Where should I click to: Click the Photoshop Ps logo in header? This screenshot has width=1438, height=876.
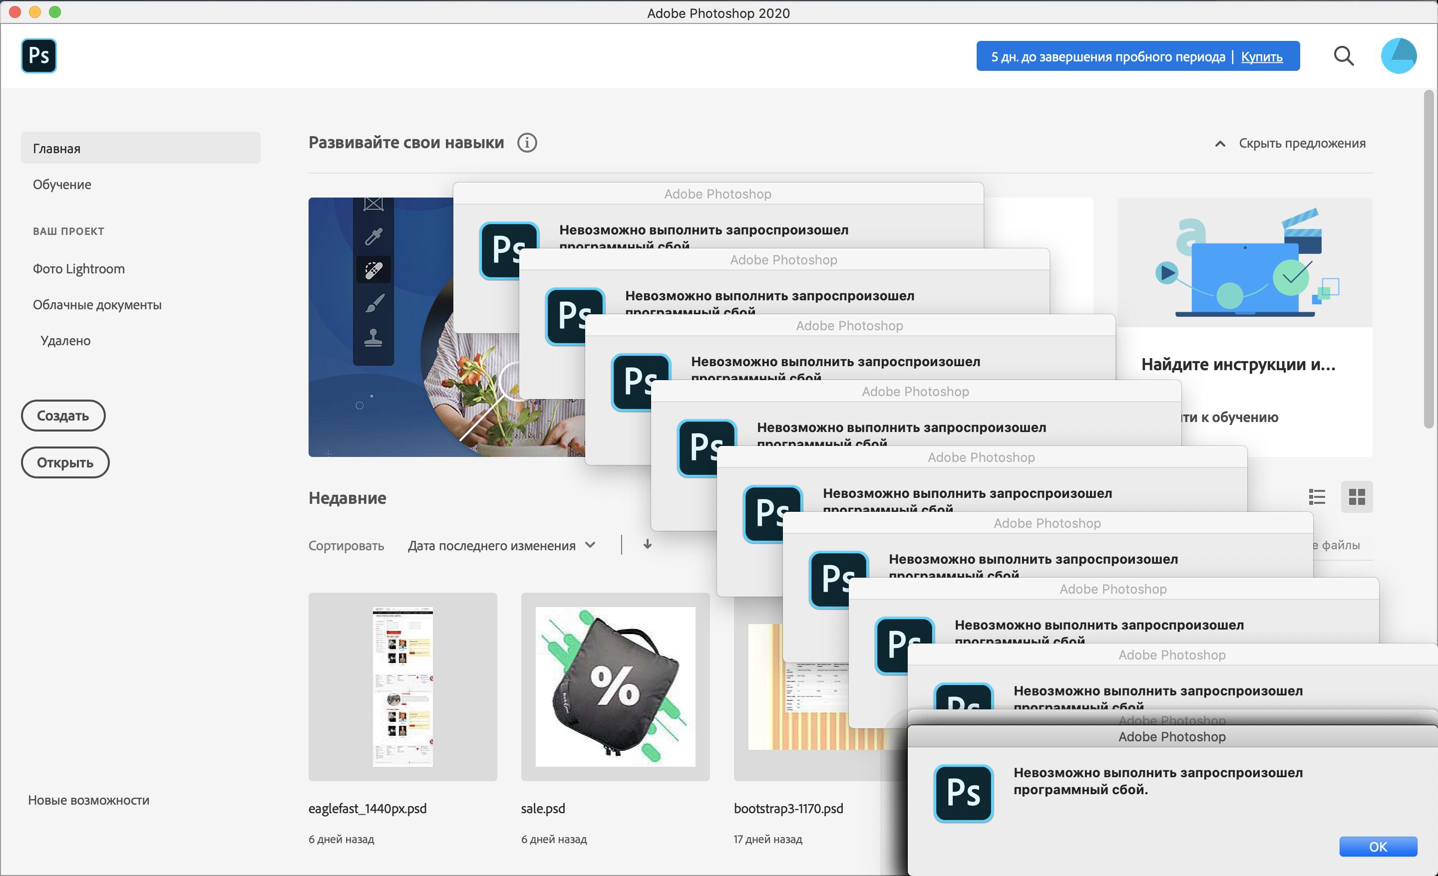[x=38, y=56]
